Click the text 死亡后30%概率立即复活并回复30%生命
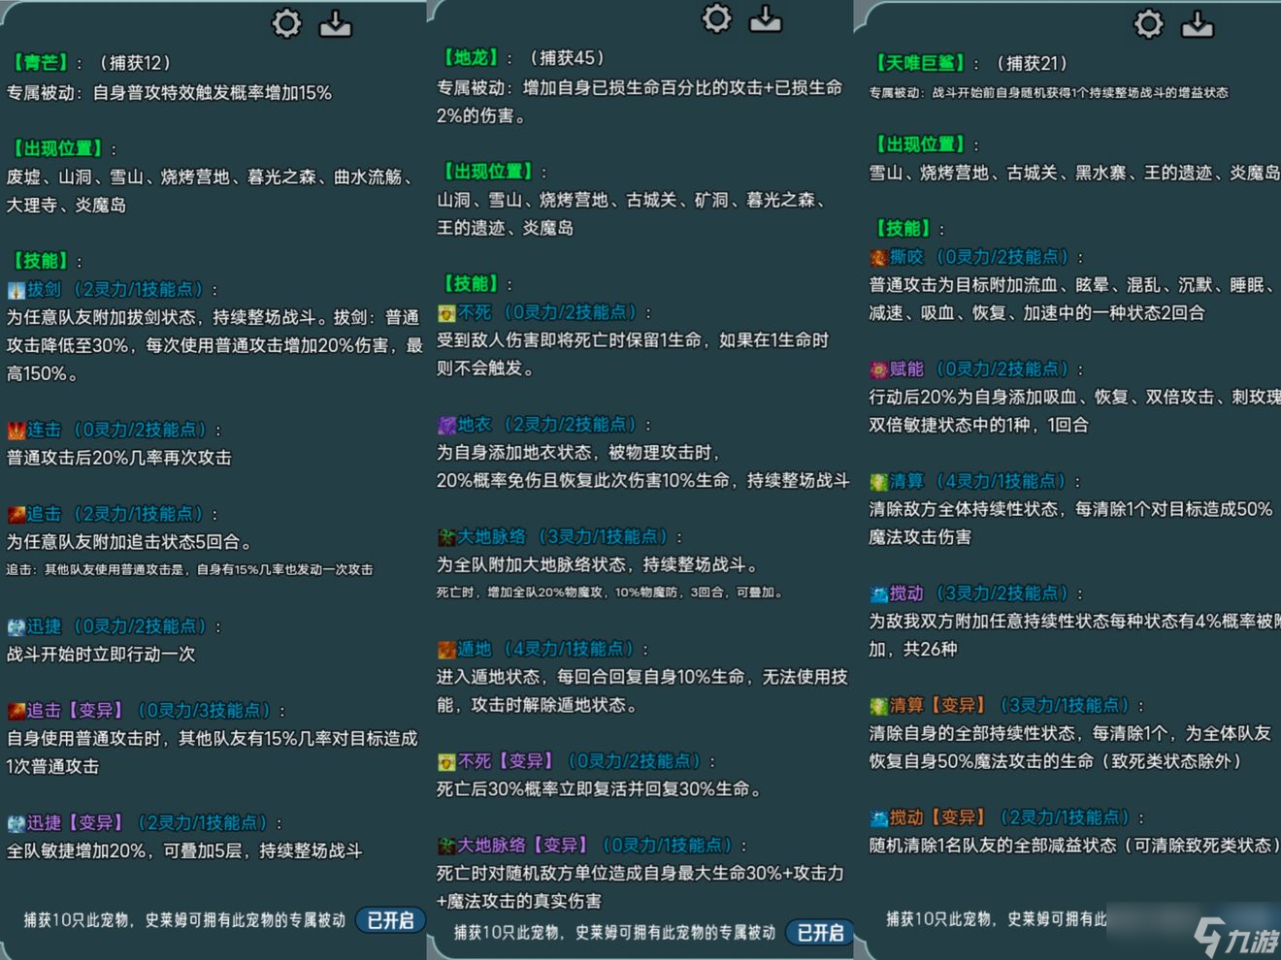 coord(599,789)
